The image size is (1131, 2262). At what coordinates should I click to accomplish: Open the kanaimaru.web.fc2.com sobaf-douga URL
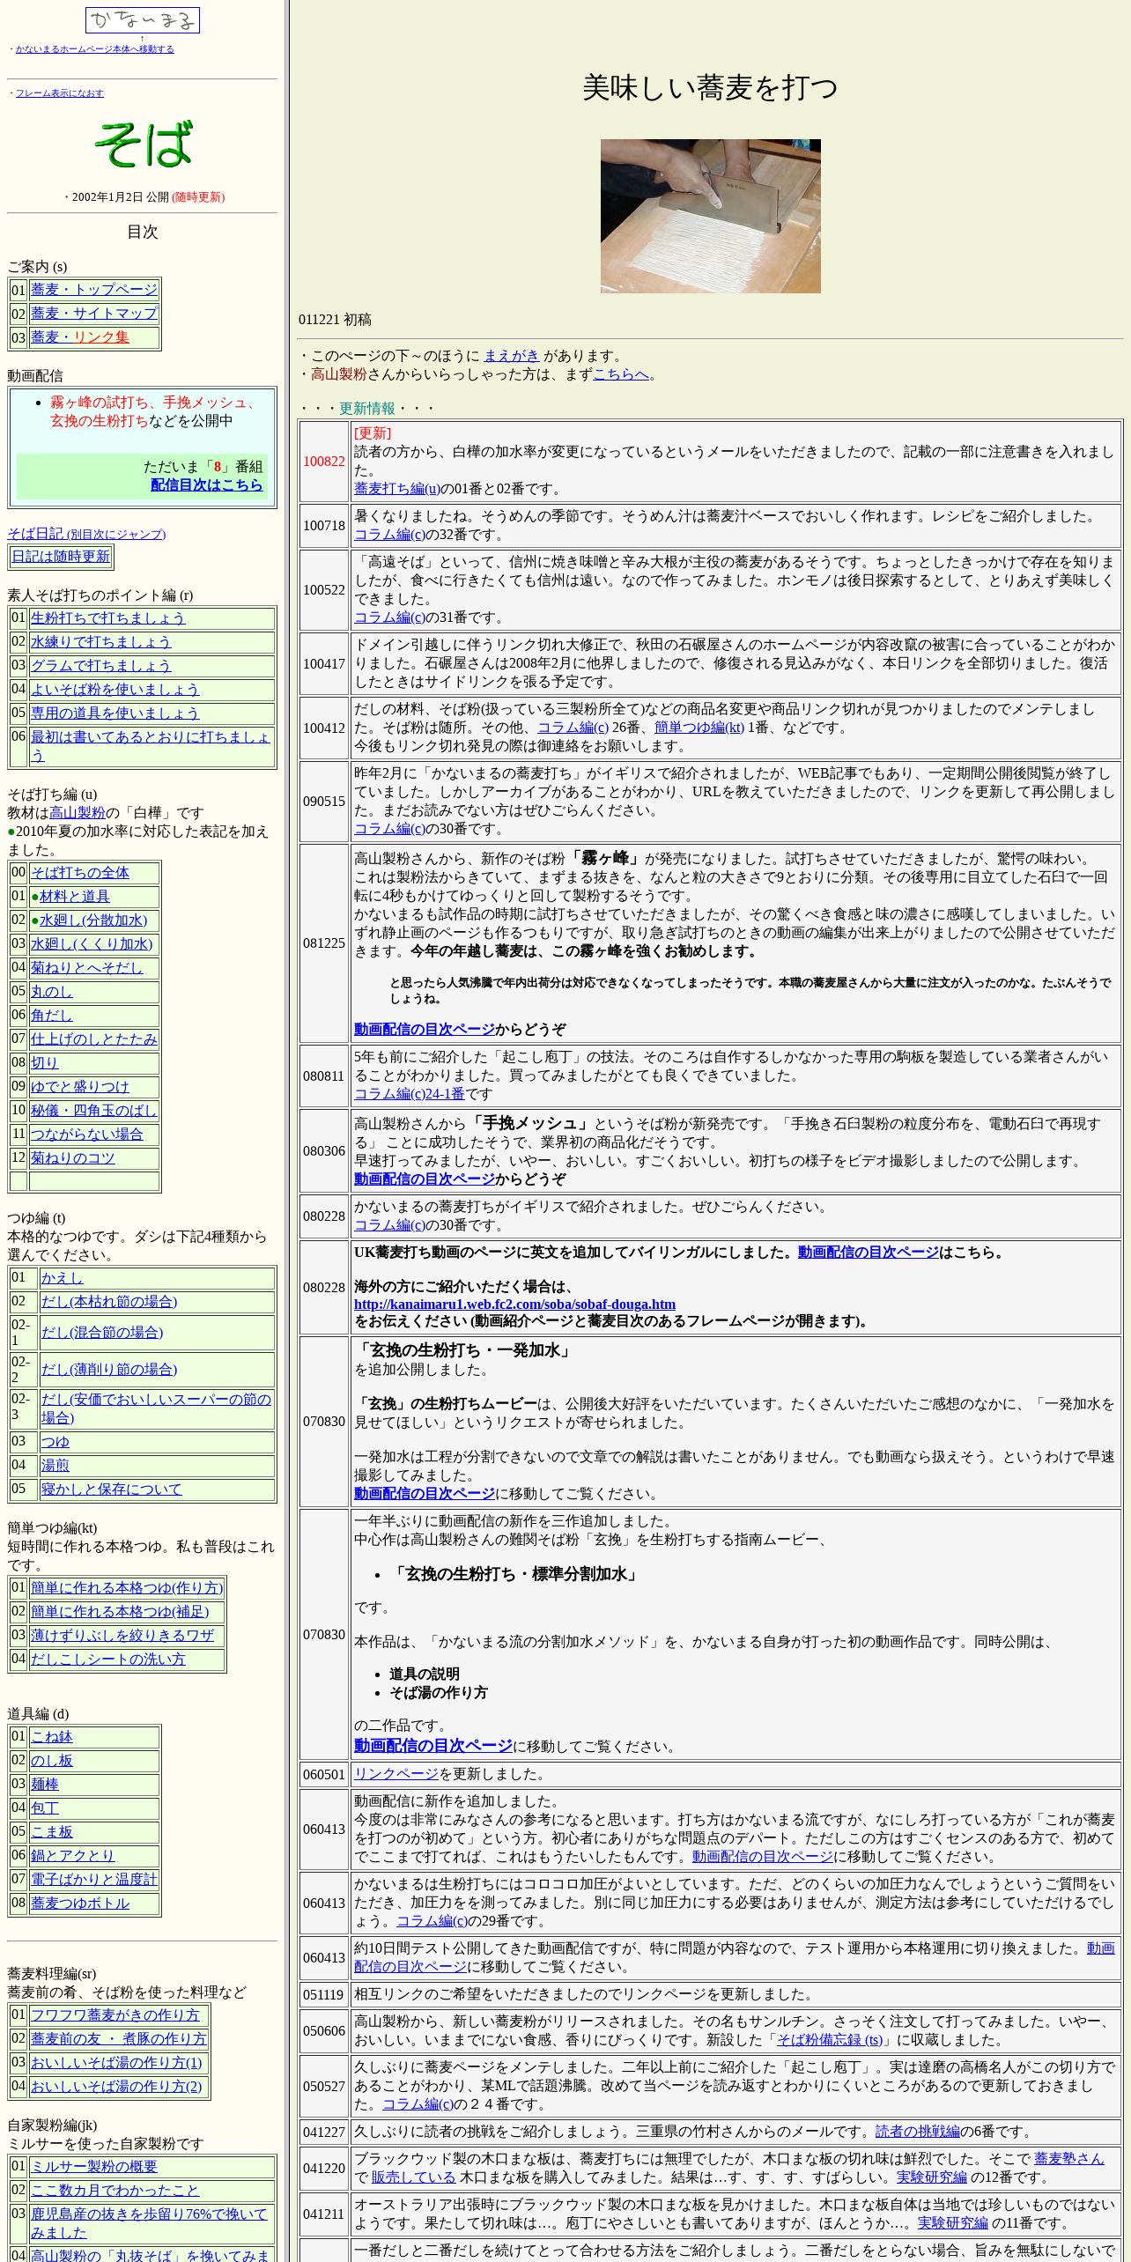(515, 1305)
